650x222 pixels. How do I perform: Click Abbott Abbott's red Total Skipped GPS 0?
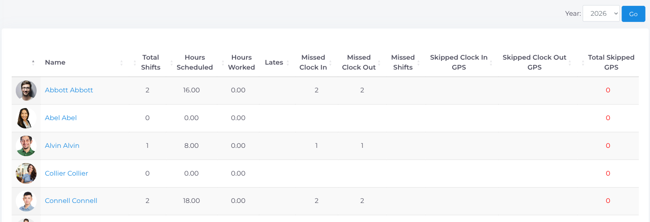[608, 90]
